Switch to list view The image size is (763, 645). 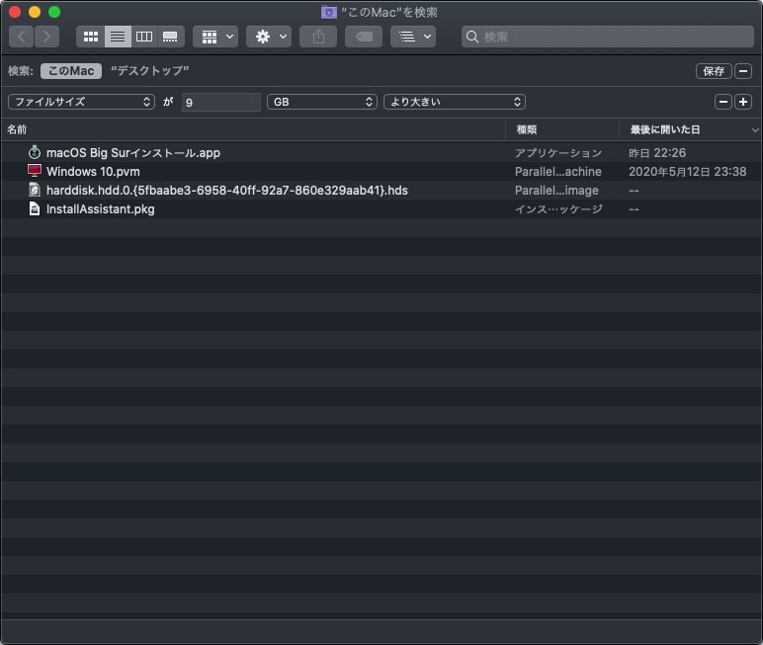click(x=118, y=37)
